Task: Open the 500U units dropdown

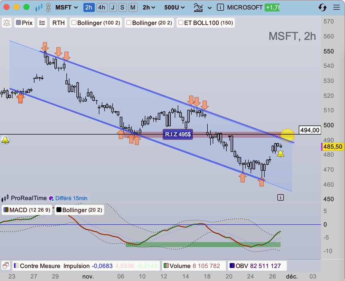Action: pyautogui.click(x=174, y=8)
